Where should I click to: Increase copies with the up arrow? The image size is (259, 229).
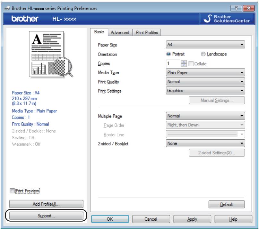[x=184, y=62]
